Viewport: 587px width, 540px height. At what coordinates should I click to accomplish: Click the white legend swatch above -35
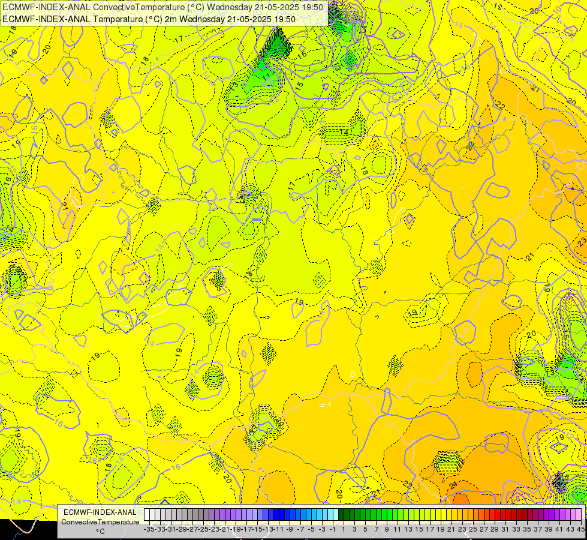[x=147, y=515]
